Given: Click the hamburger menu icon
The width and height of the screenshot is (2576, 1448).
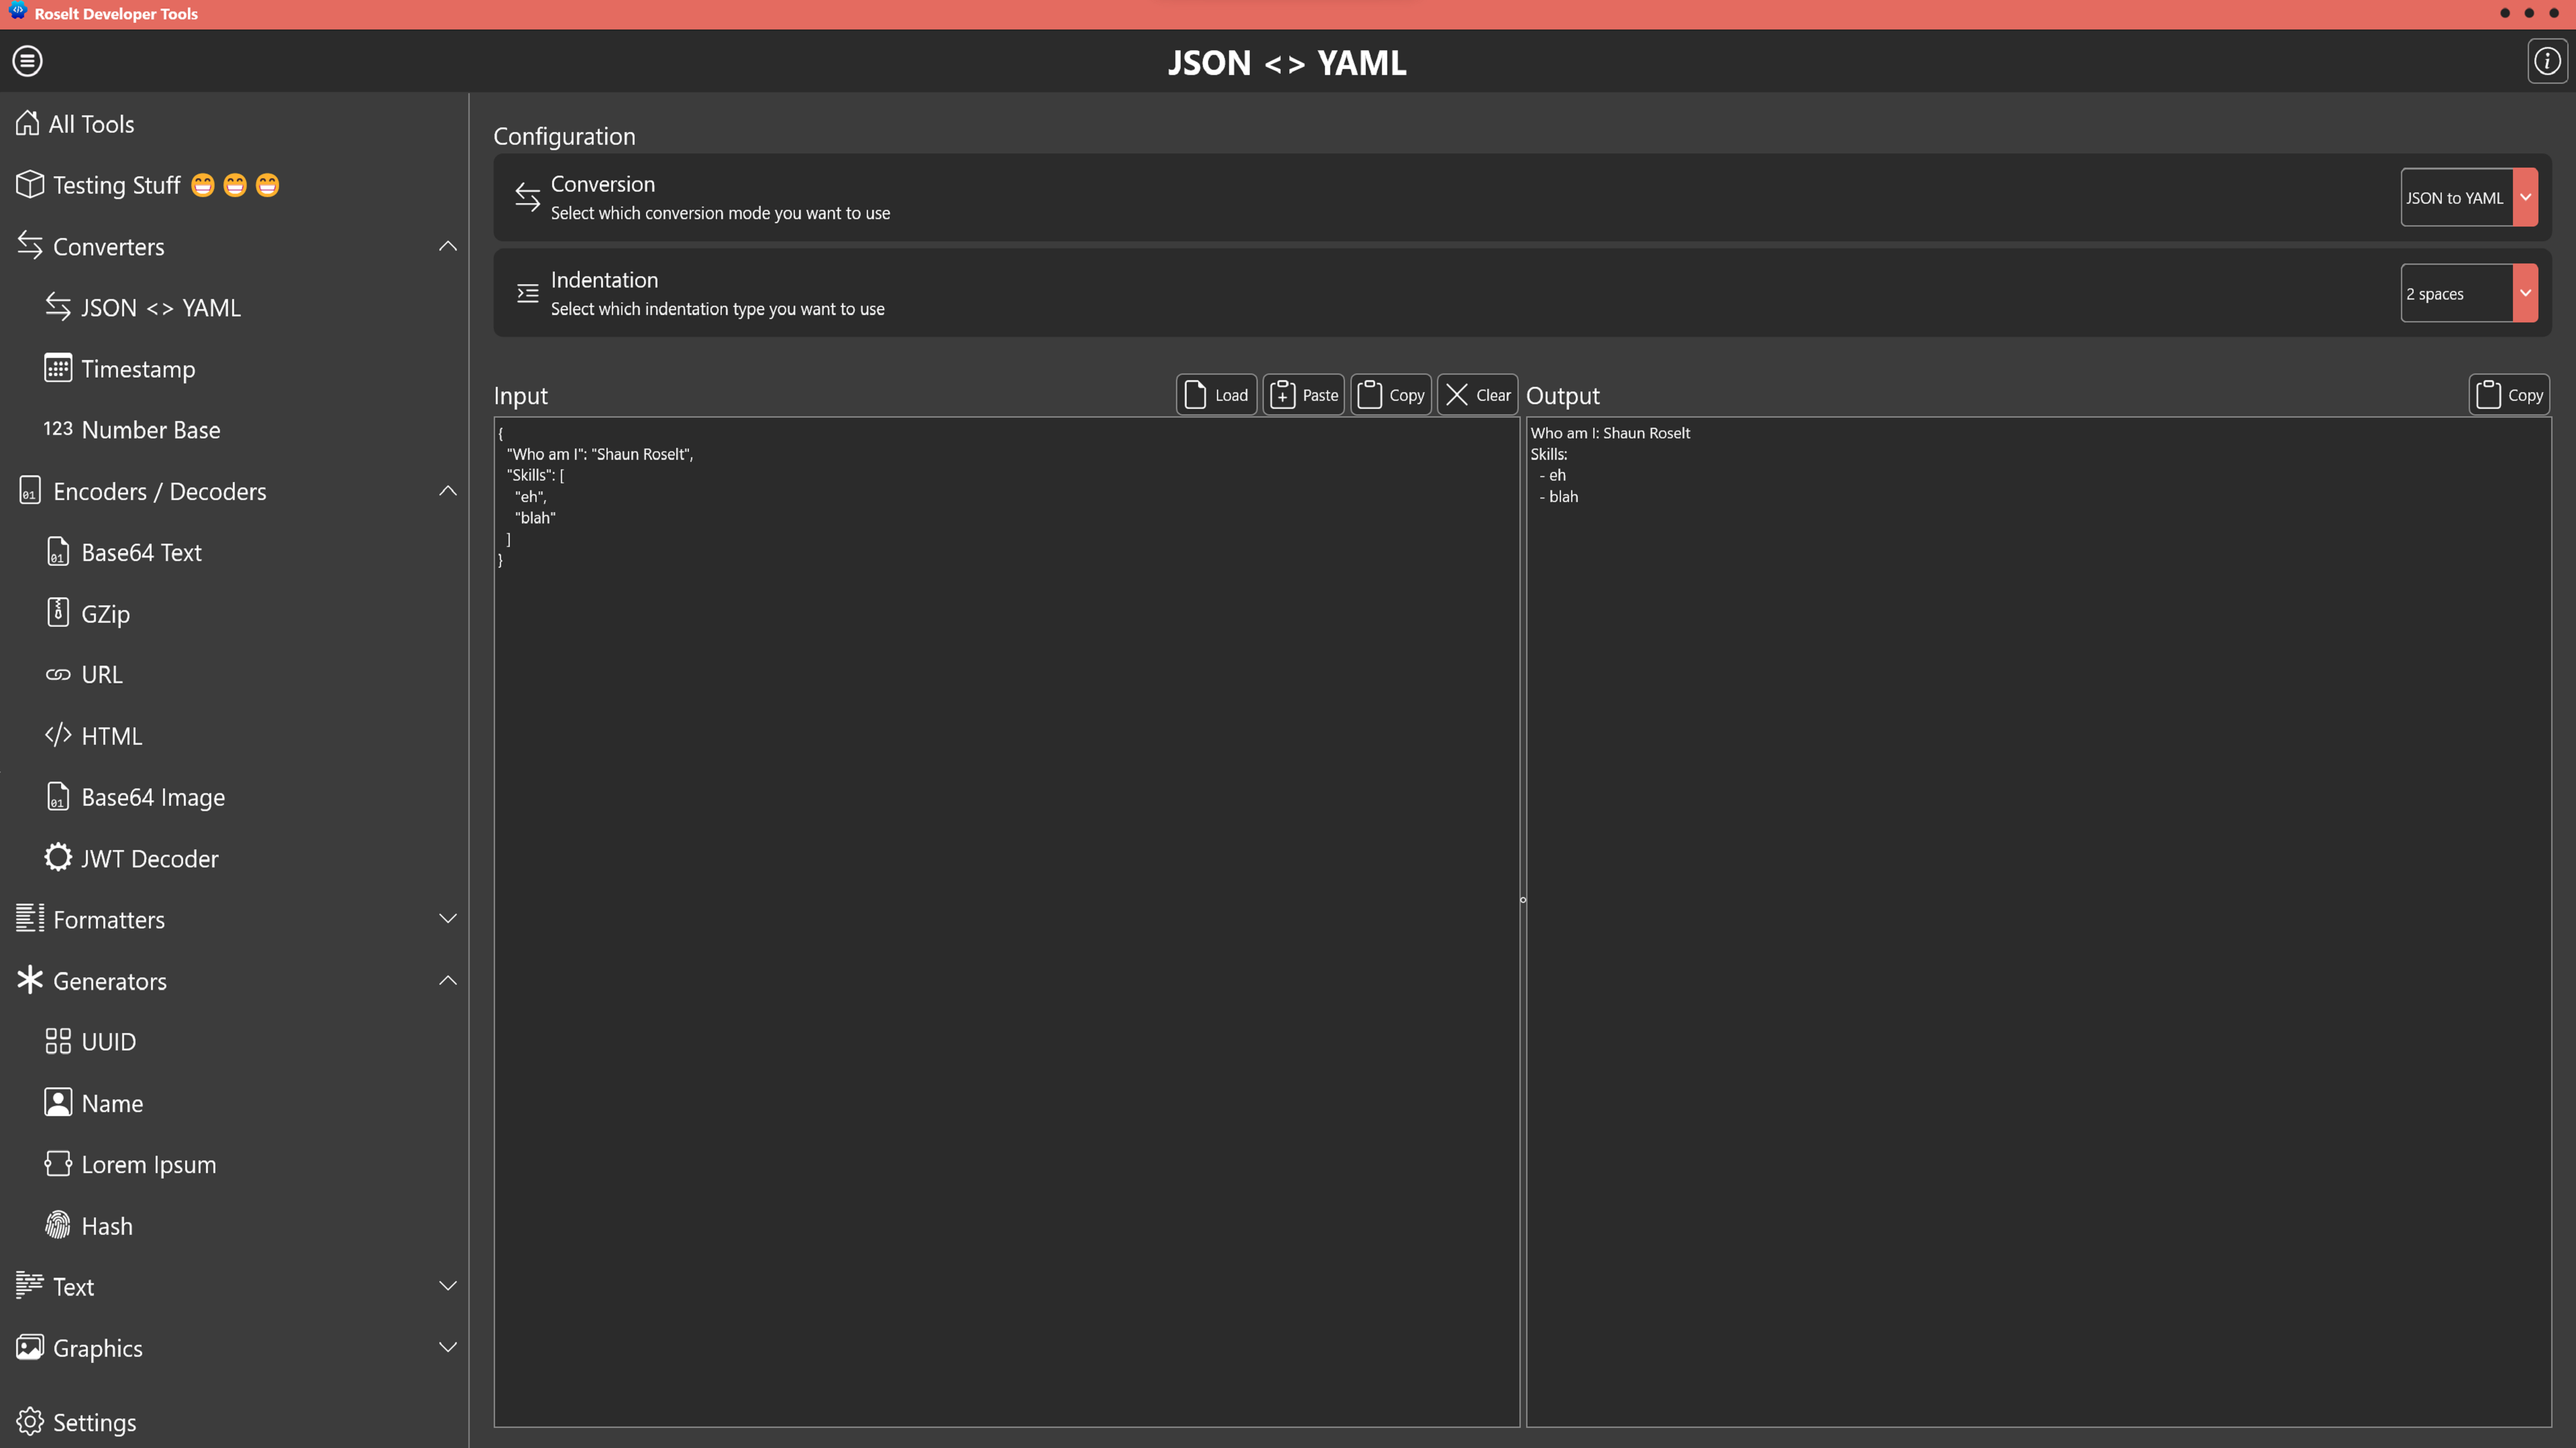Looking at the screenshot, I should [x=27, y=61].
